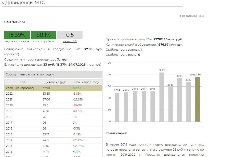This screenshot has width=225, height=157.
Task: Click the 2014 bar in the chart
Action: coord(117,107)
